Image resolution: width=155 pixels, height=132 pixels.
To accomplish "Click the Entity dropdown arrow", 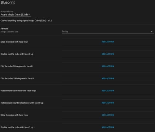I will tap(152, 31).
